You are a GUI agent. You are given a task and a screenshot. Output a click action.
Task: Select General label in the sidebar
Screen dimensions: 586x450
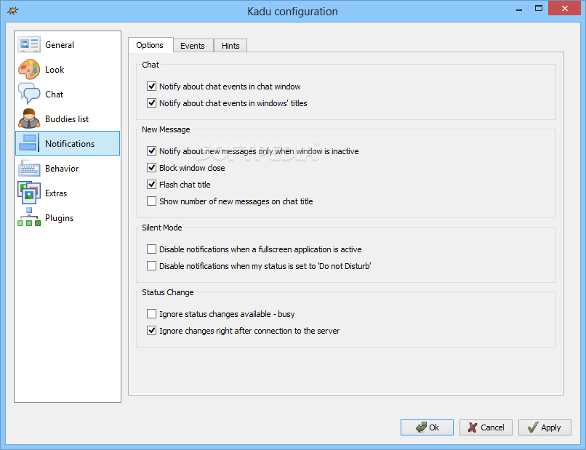pyautogui.click(x=60, y=45)
